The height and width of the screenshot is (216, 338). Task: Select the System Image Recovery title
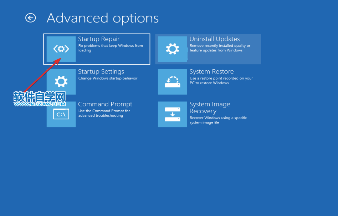coord(210,108)
